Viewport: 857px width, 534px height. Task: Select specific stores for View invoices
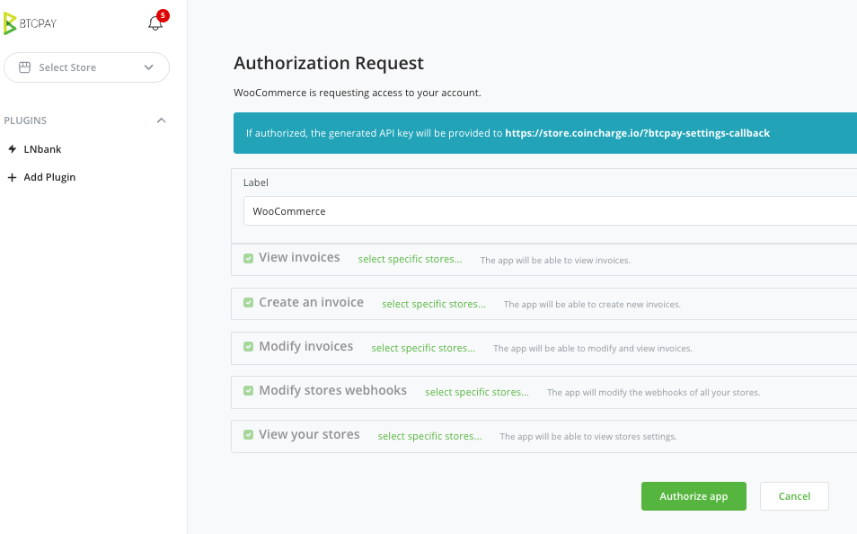pyautogui.click(x=410, y=259)
